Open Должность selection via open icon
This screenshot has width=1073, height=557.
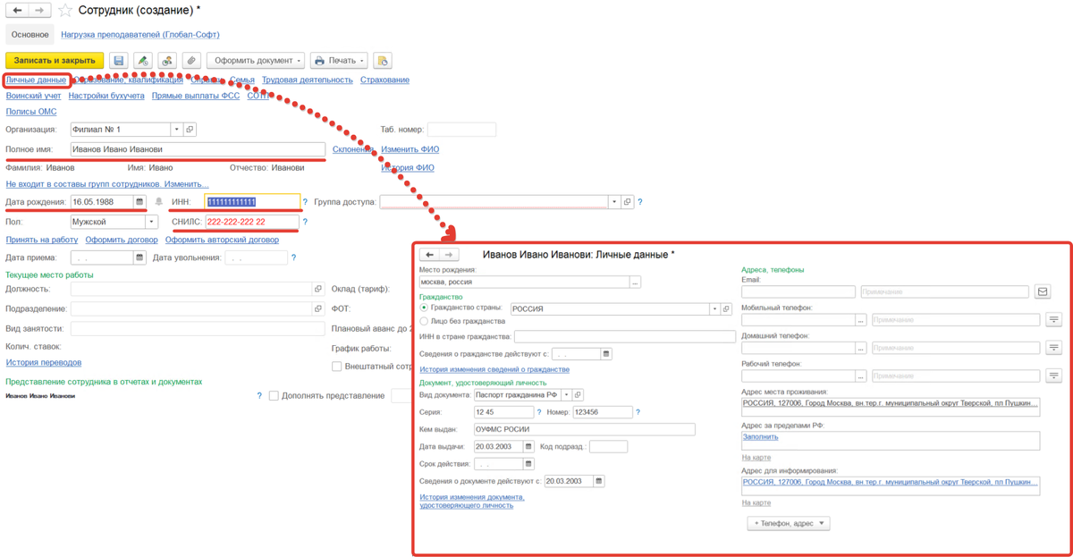tap(317, 290)
